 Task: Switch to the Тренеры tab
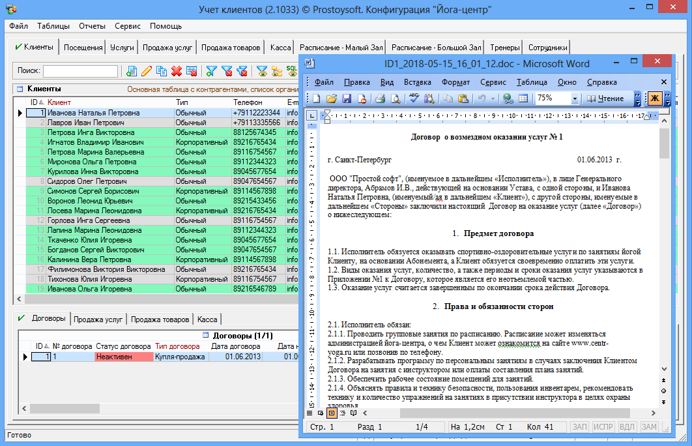coord(505,47)
